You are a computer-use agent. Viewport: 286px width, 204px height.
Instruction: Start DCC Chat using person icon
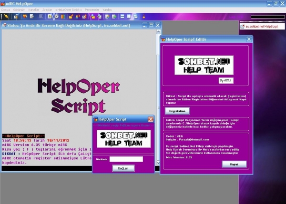[x=78, y=17]
